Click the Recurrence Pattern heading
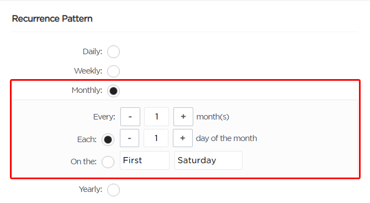 [52, 19]
